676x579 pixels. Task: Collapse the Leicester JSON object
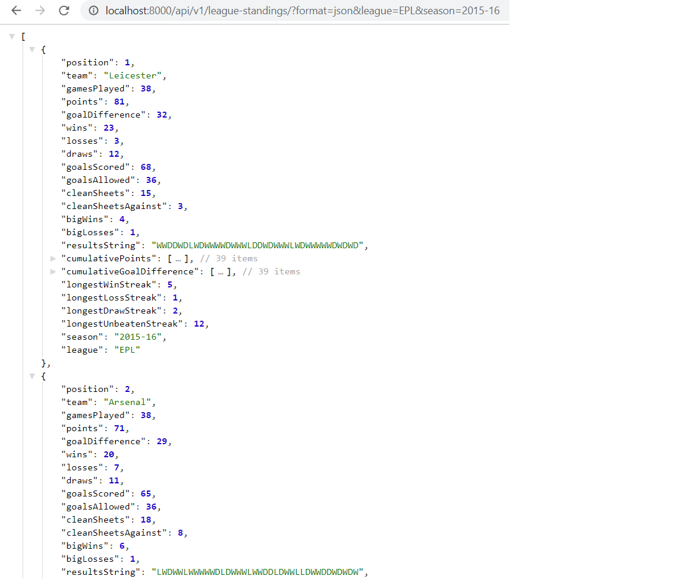coord(32,49)
